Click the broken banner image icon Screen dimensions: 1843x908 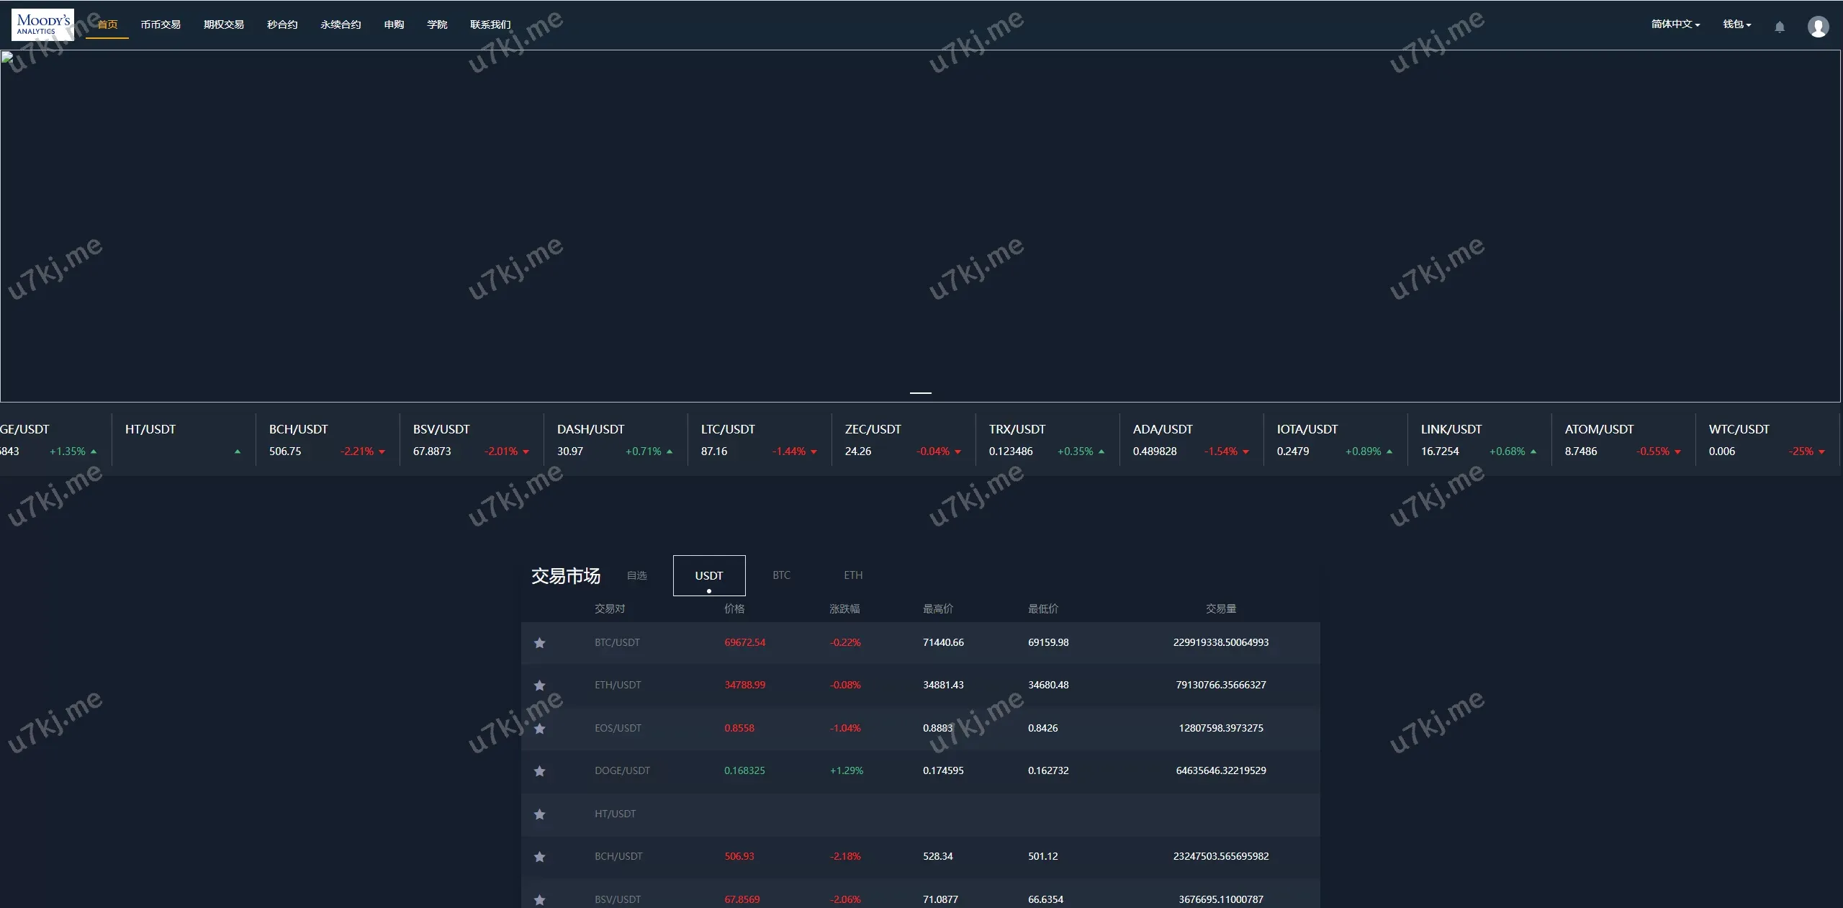coord(7,58)
